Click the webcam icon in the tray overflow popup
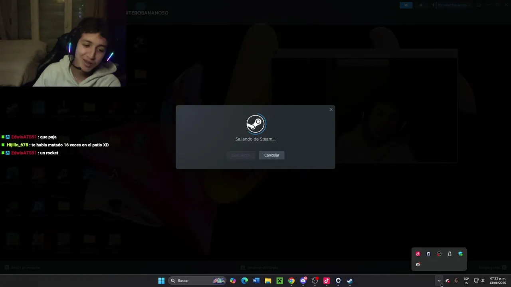This screenshot has height=287, width=511. pos(428,254)
